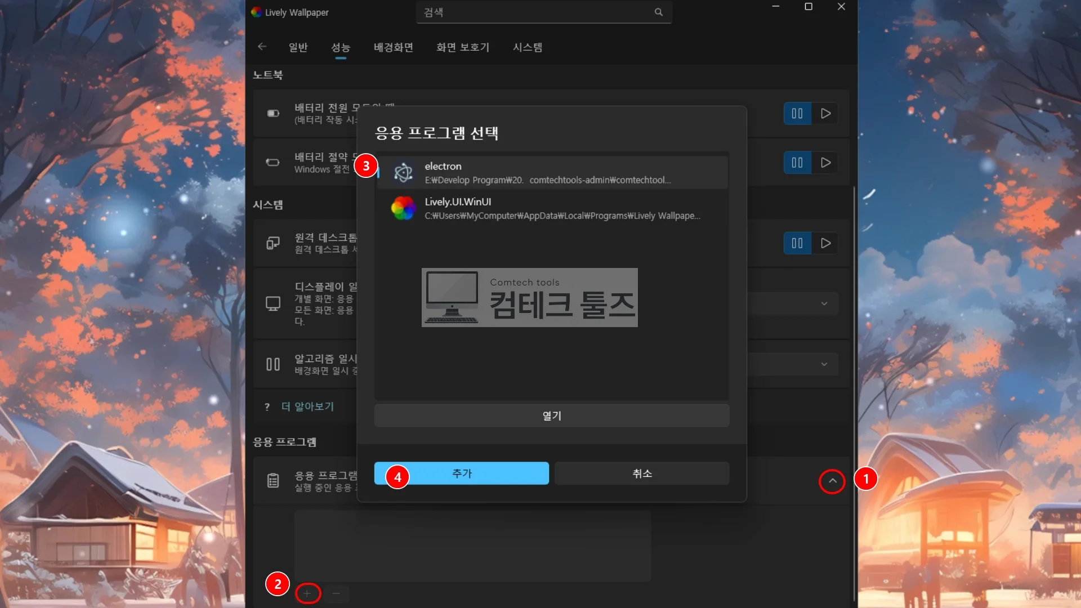
Task: Click the back arrow in Lively Wallpaper settings
Action: click(262, 47)
